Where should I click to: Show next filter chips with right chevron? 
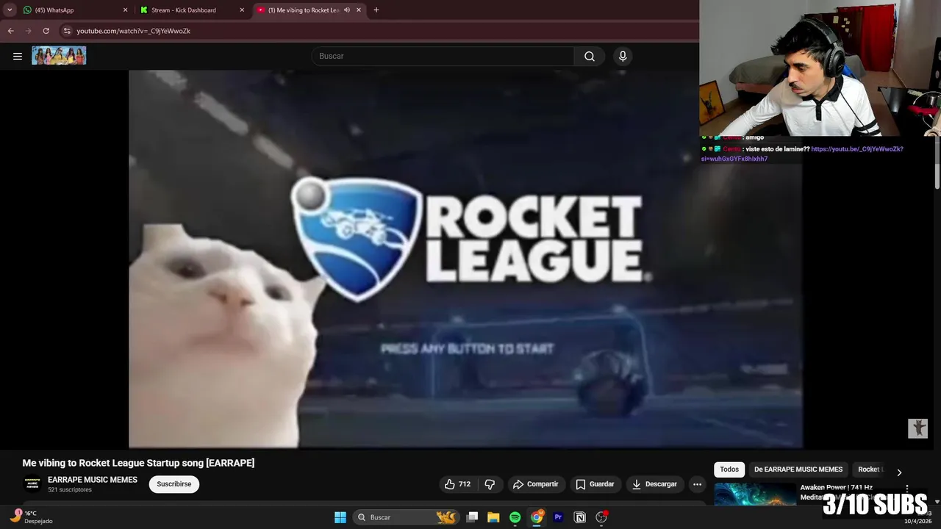(x=898, y=472)
